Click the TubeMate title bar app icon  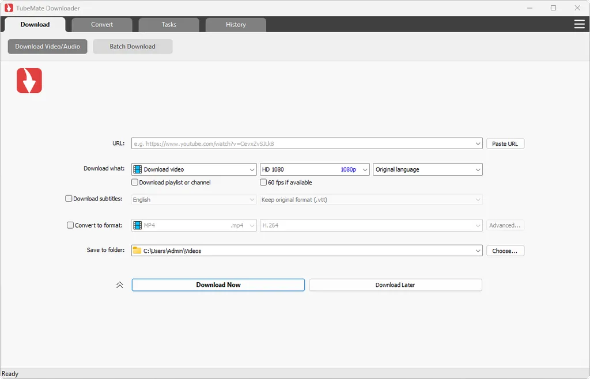[9, 8]
